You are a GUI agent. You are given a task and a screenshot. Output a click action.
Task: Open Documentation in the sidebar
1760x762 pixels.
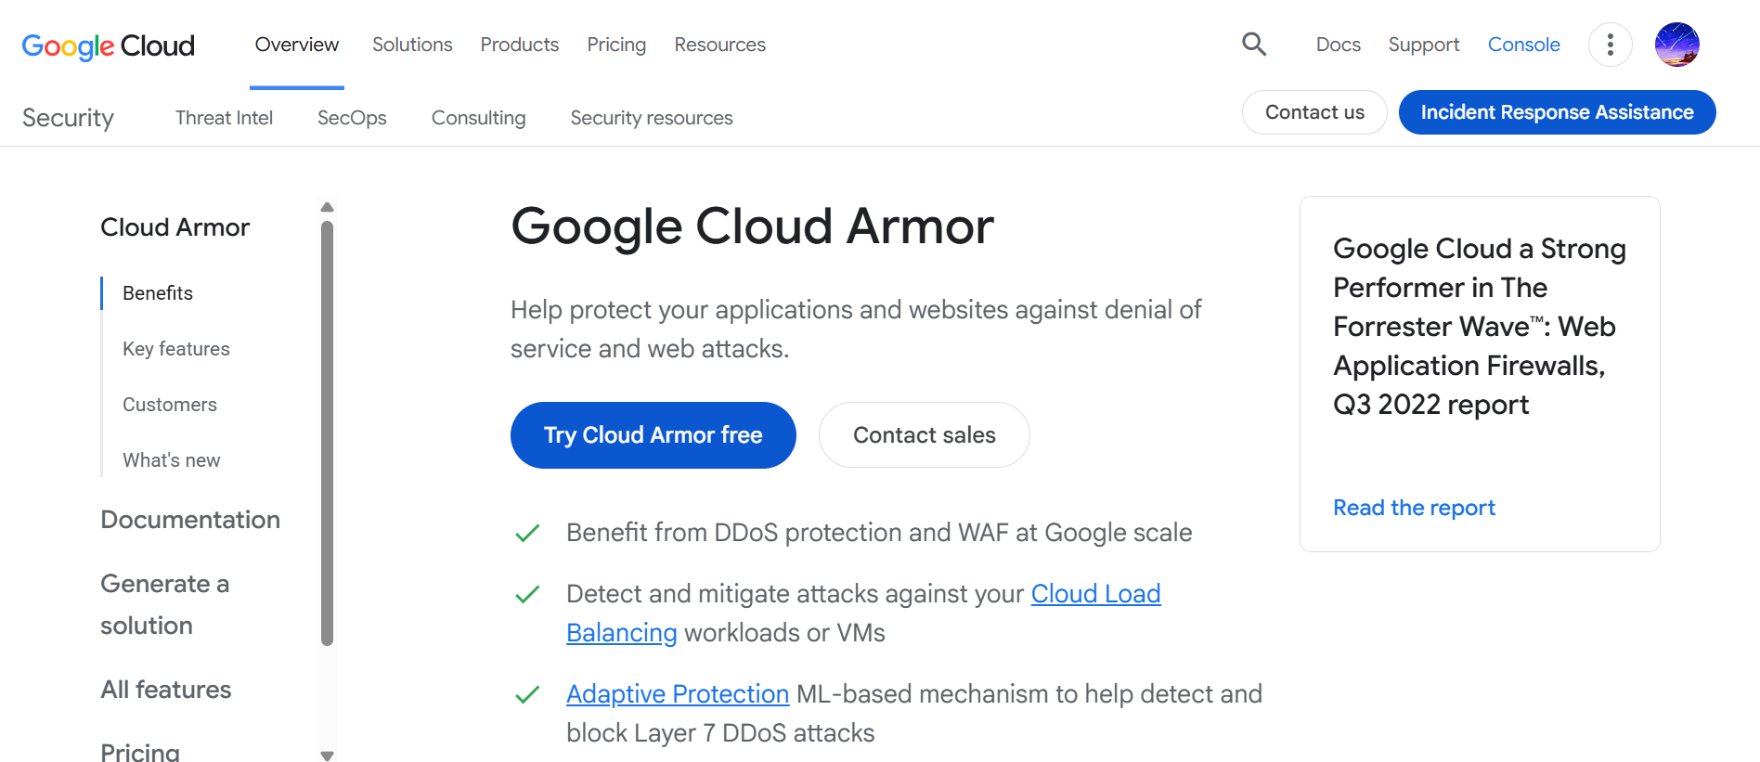(x=190, y=520)
